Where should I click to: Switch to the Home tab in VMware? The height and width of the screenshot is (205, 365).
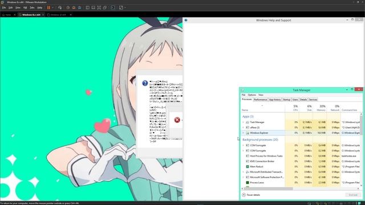pos(8,15)
